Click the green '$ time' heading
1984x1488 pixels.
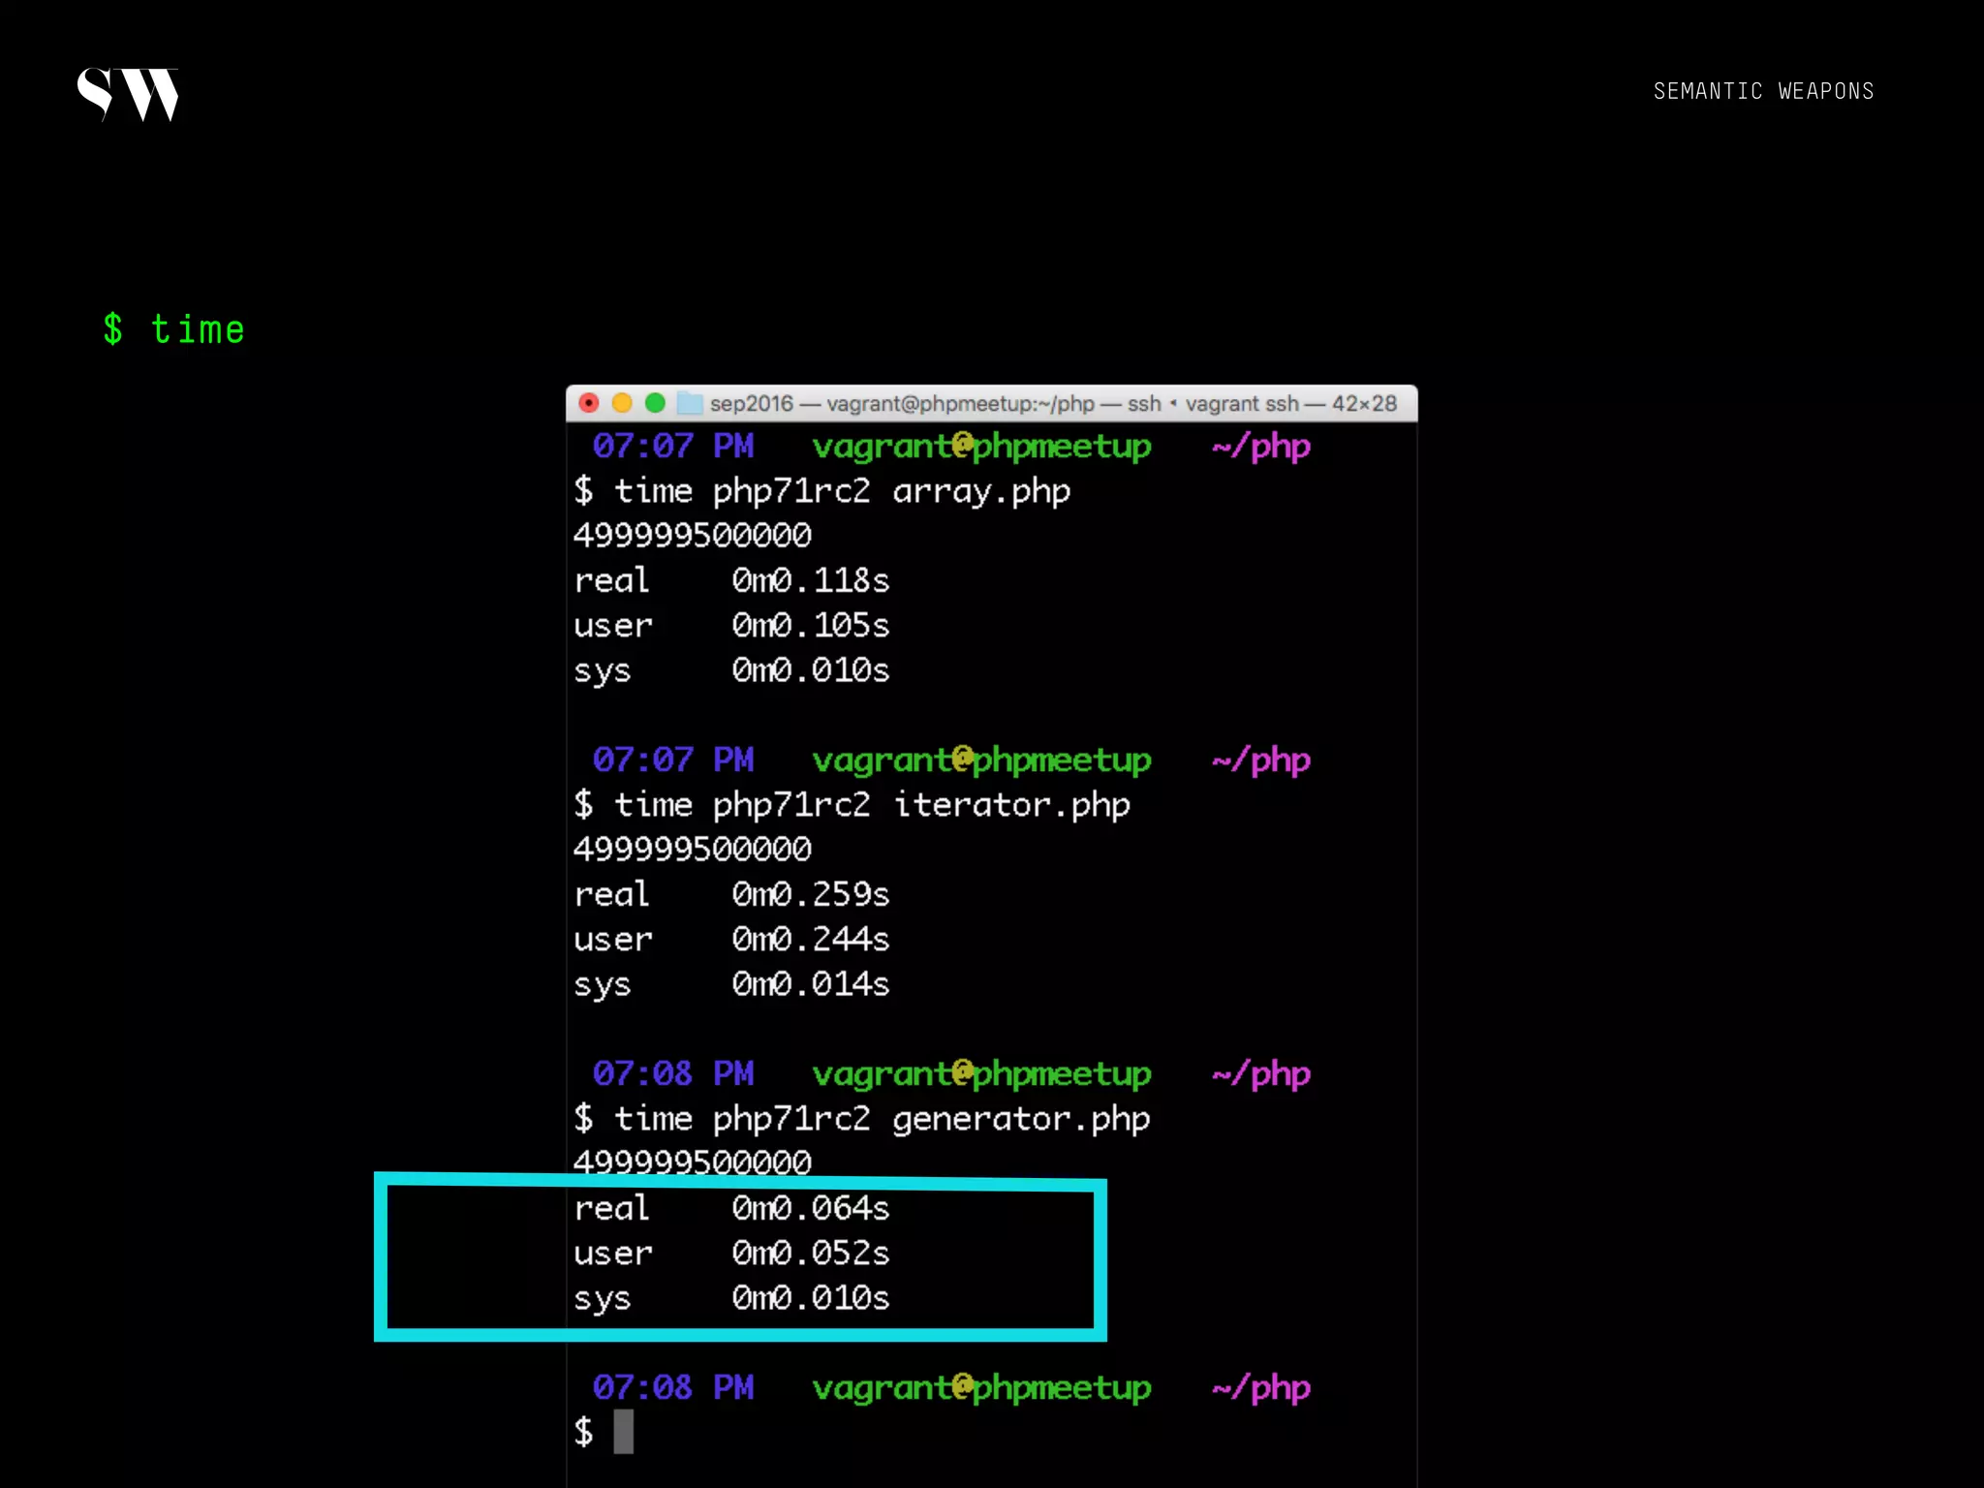click(174, 330)
